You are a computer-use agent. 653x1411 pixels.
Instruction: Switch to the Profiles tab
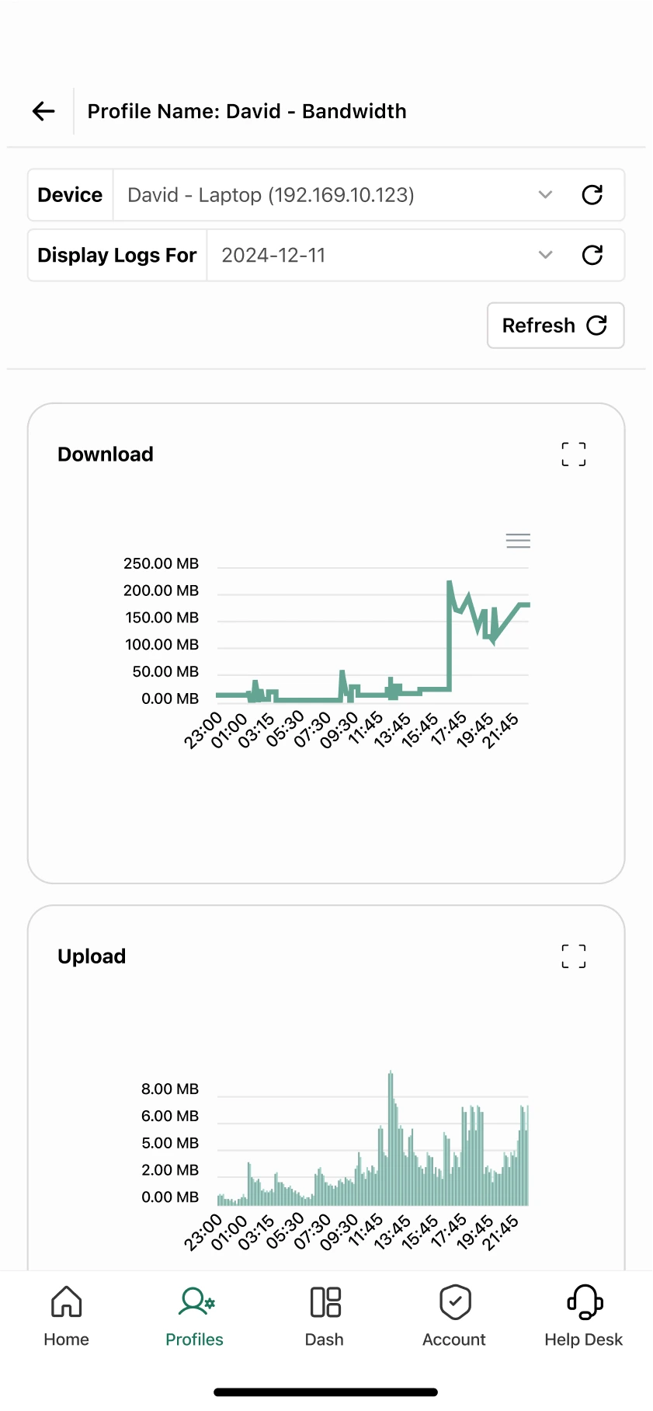point(195,1316)
